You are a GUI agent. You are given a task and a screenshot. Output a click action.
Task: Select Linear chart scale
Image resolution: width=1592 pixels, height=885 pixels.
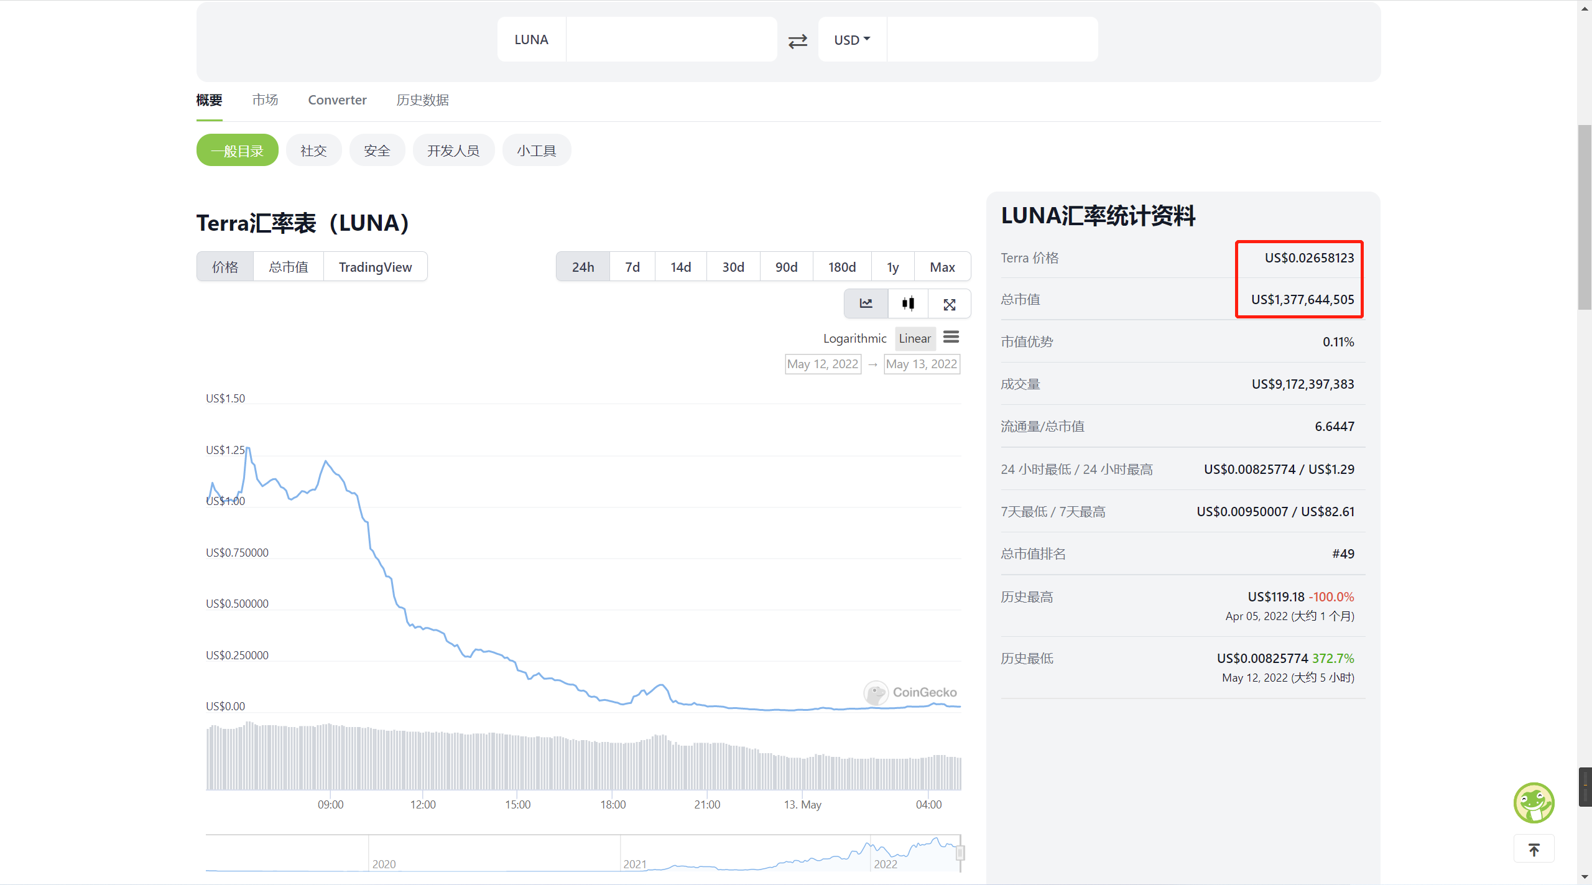pyautogui.click(x=915, y=338)
